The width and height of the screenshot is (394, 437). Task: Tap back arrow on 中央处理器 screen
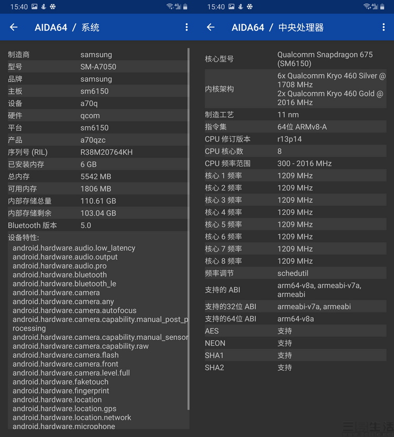211,27
